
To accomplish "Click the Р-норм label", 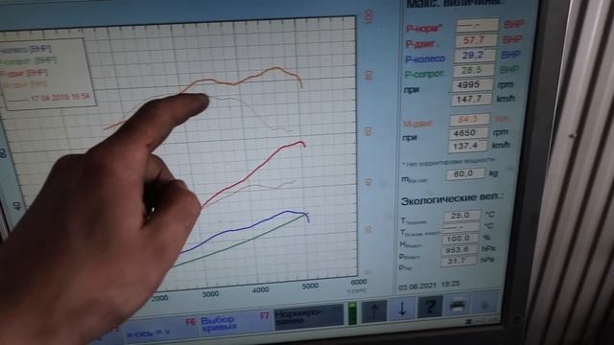I will coord(424,29).
